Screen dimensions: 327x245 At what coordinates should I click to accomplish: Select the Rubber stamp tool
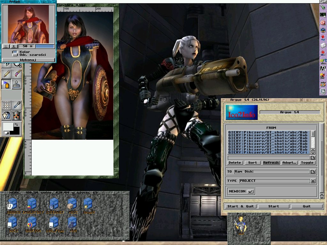[x=17, y=84]
